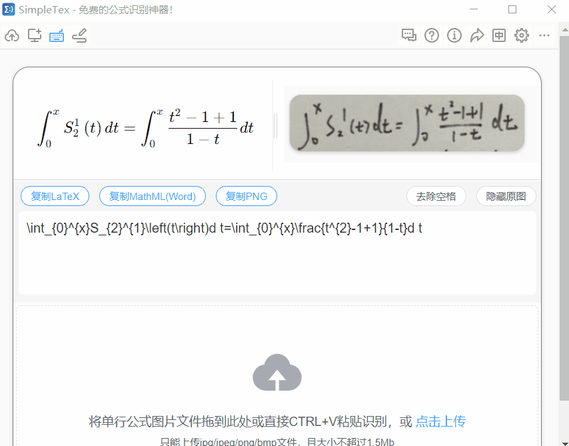The width and height of the screenshot is (569, 446).
Task: Follow the 点击上传 upload link
Action: tap(440, 421)
